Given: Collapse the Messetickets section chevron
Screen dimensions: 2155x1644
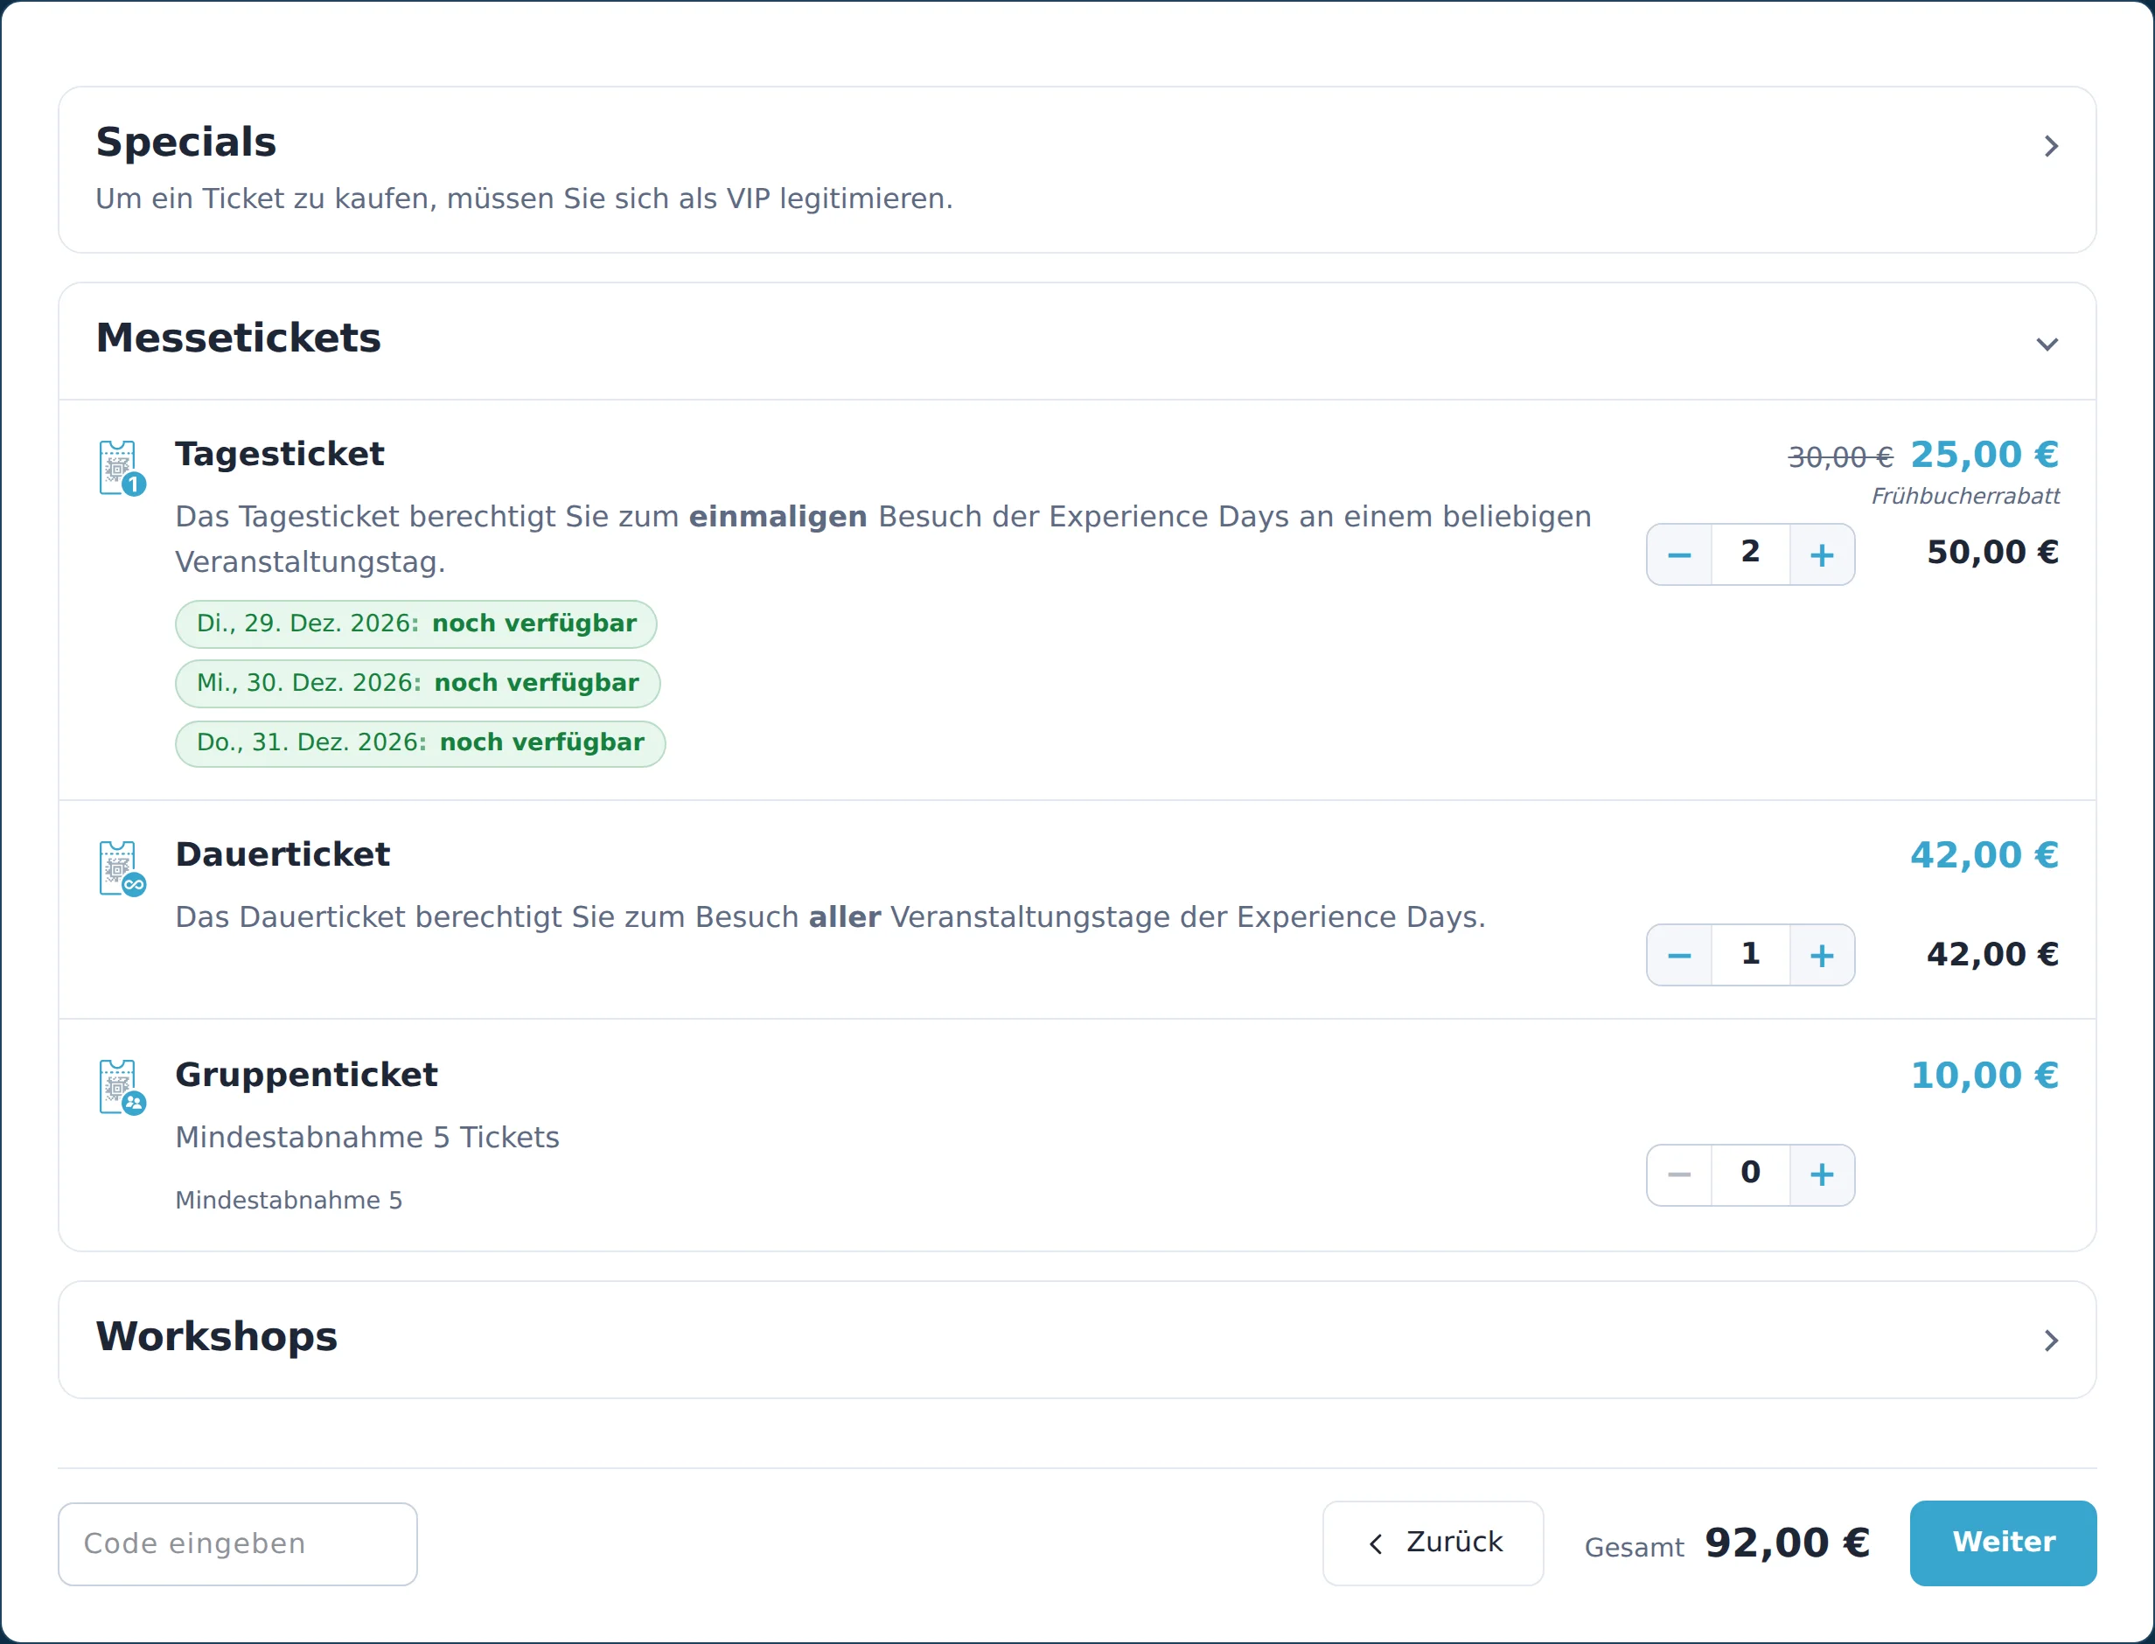Looking at the screenshot, I should point(2047,344).
